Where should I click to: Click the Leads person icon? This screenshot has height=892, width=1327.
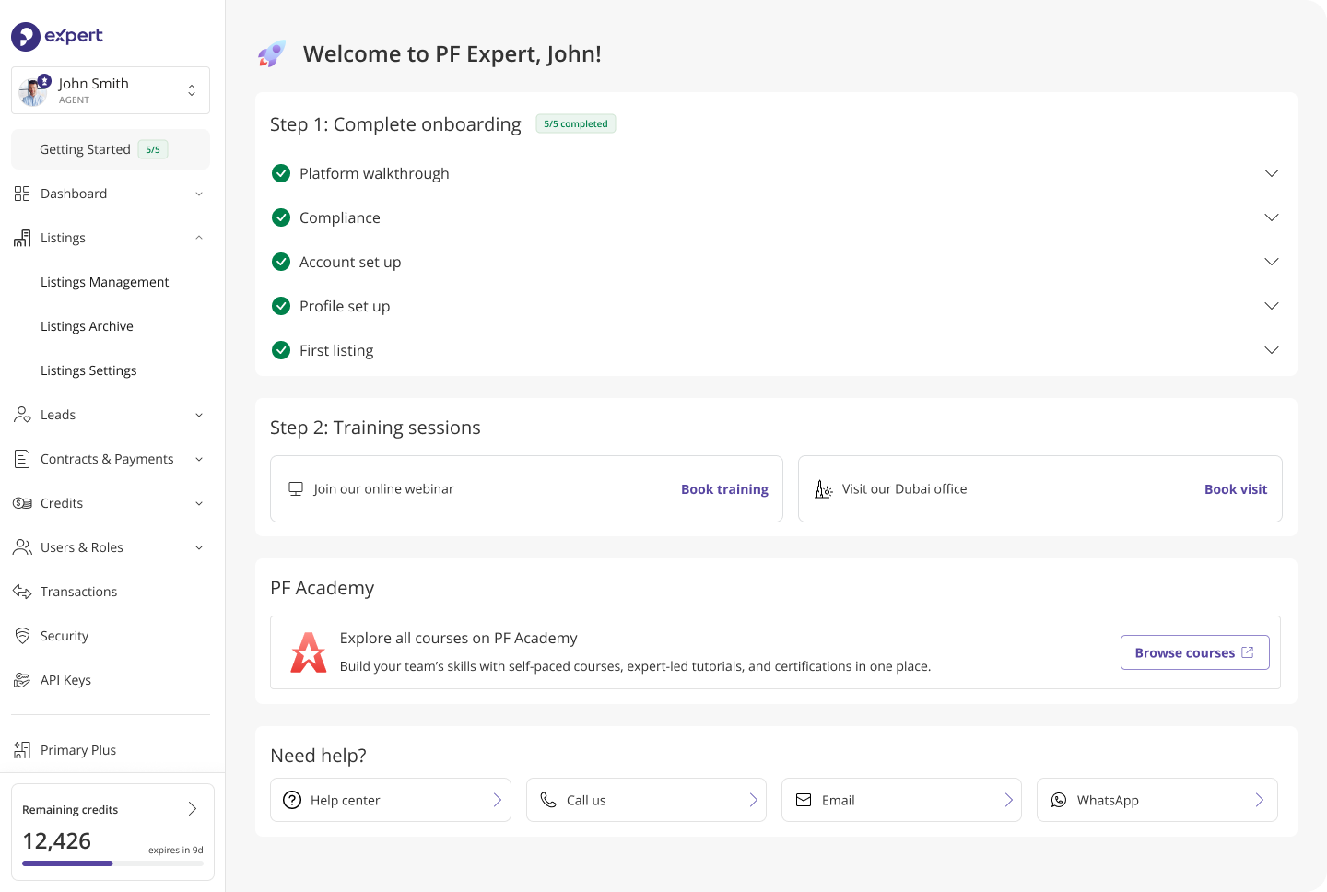[x=22, y=415]
